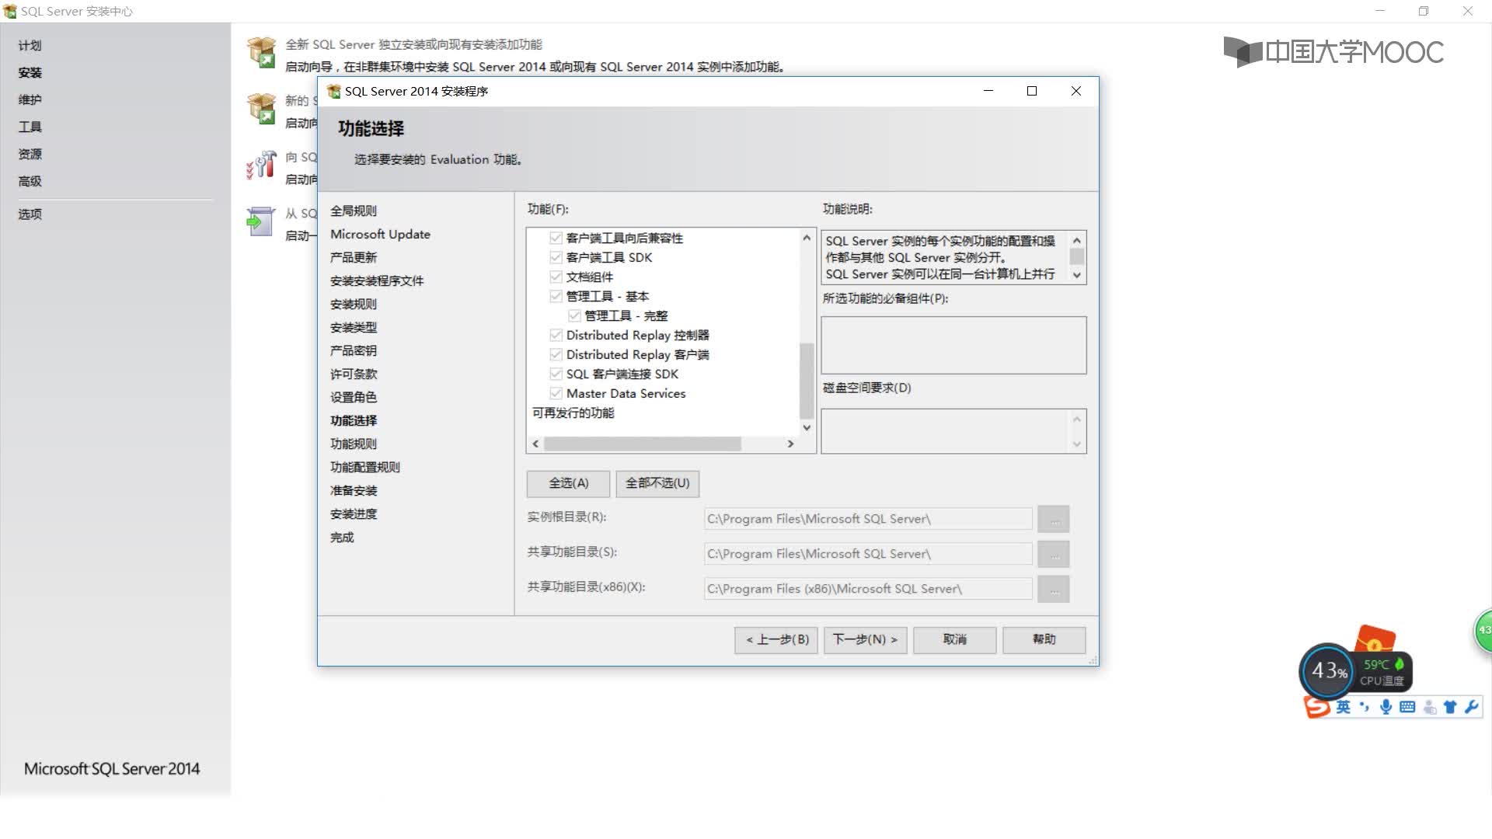Click the second package installer icon in Installation Center

pyautogui.click(x=262, y=109)
